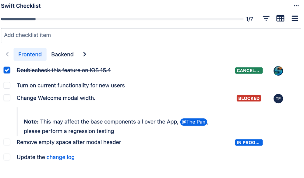
Task: Check the Change Welcome modal width item
Action: coord(7,98)
